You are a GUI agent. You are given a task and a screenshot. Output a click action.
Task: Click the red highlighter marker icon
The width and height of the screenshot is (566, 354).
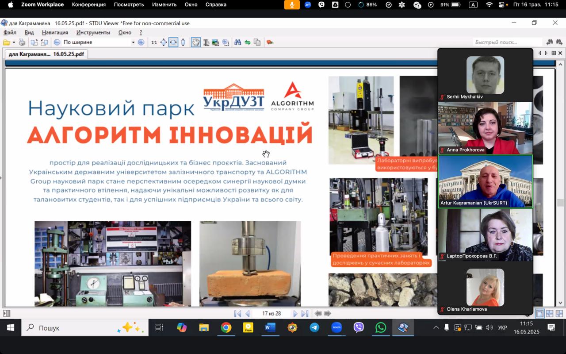[270, 42]
